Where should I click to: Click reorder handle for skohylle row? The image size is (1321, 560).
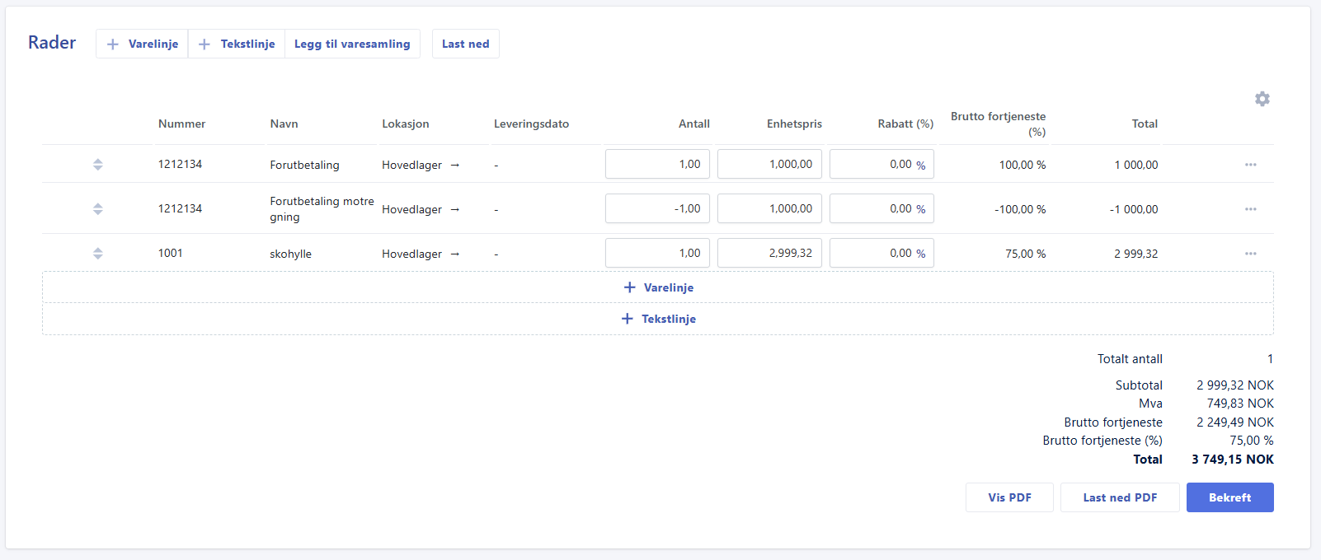tap(98, 254)
